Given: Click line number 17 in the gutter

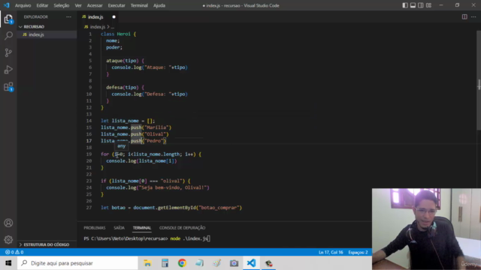Looking at the screenshot, I should [x=89, y=141].
